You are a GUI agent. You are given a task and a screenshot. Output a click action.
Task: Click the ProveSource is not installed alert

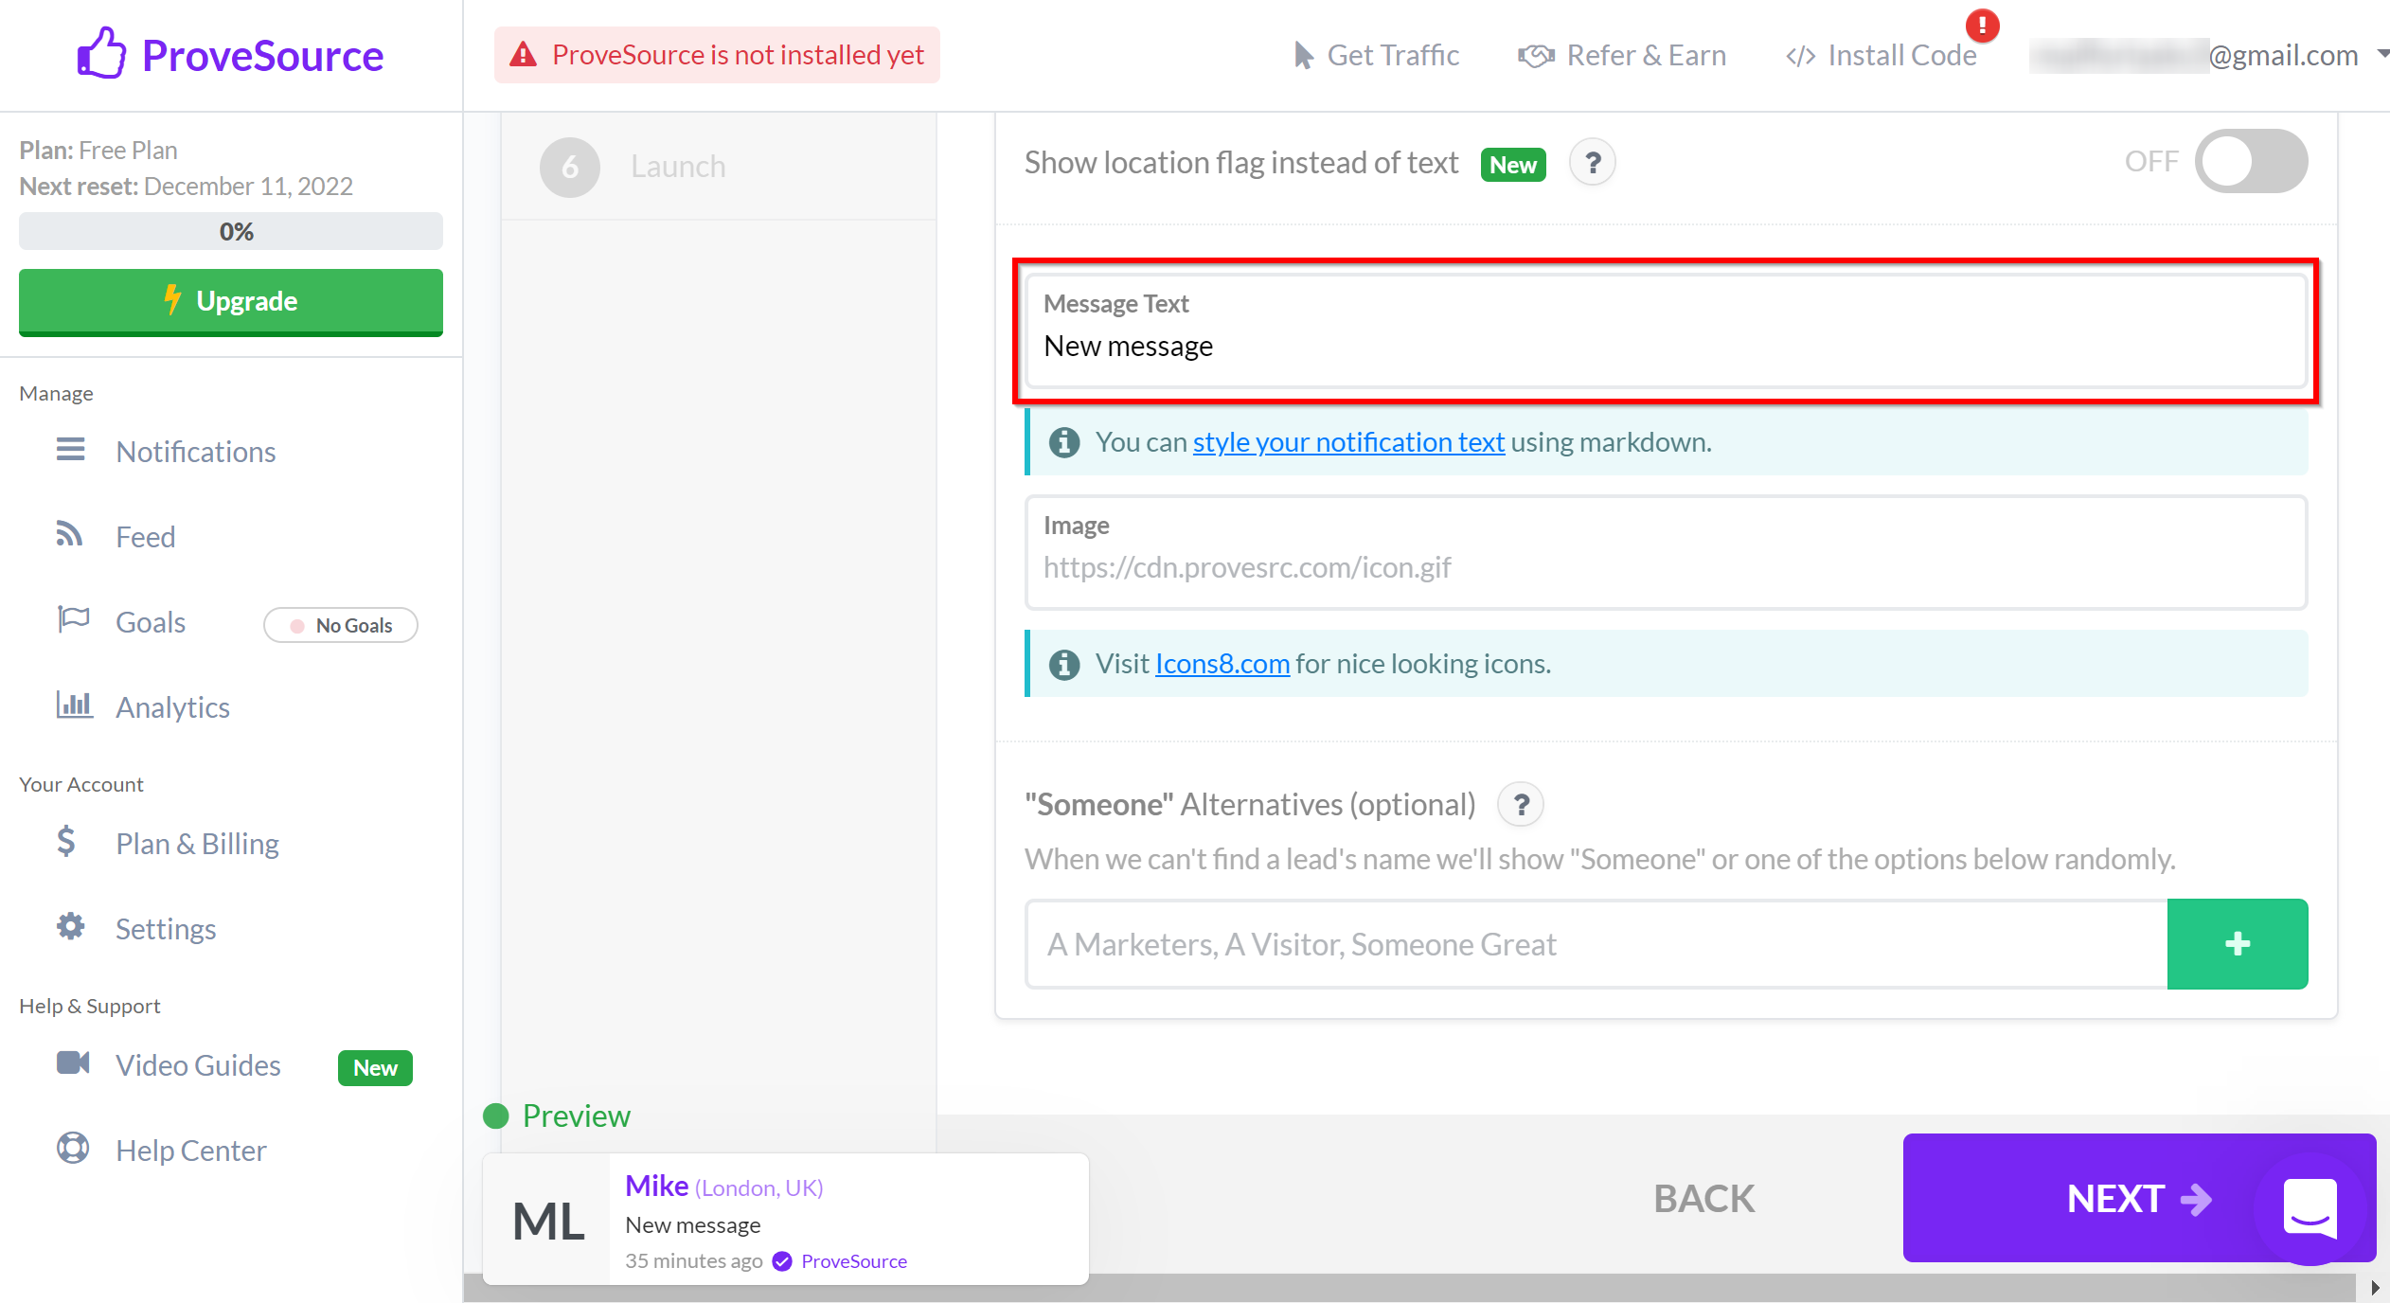pos(717,55)
